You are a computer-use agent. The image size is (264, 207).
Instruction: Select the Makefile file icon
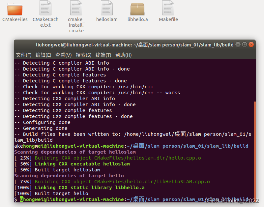tap(168, 8)
